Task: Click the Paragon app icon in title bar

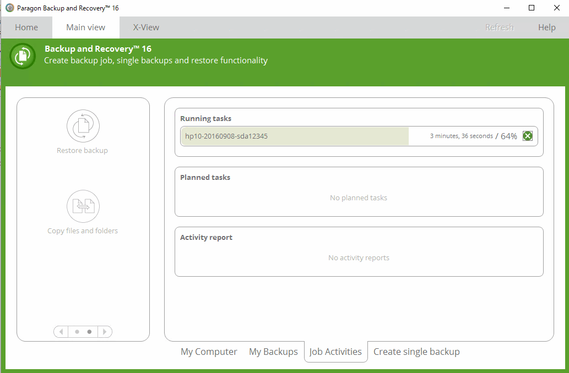Action: tap(10, 8)
